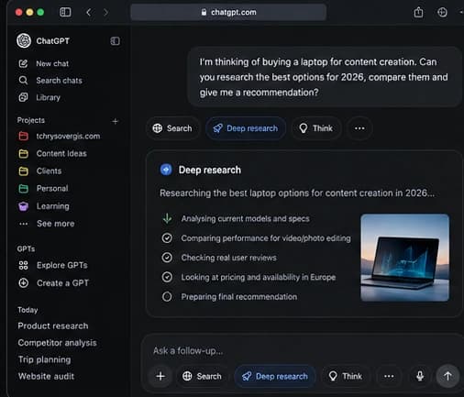Click the Safari share icon

pyautogui.click(x=418, y=12)
